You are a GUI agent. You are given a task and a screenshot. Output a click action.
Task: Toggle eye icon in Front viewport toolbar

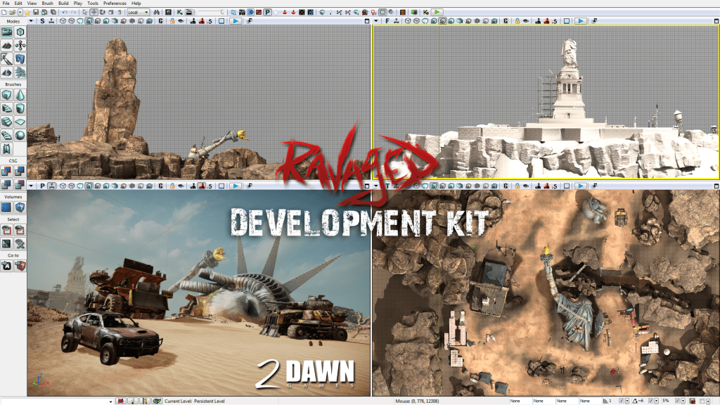(526, 20)
